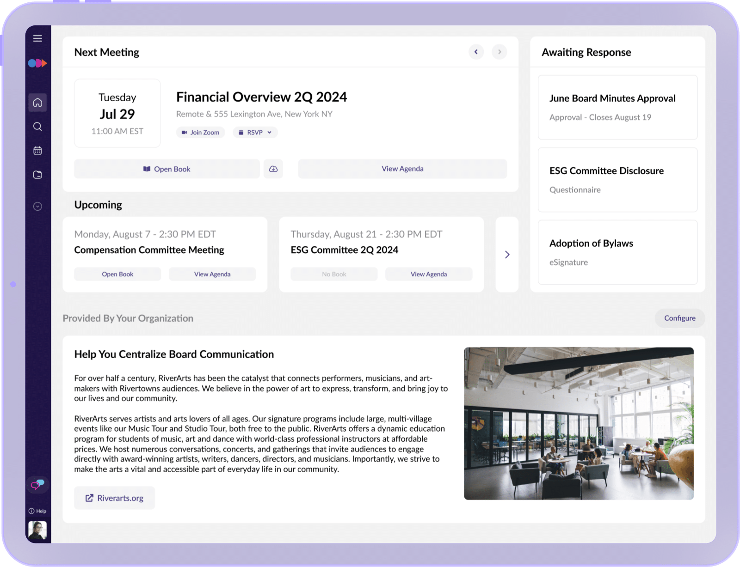740x567 pixels.
Task: Click the user profile avatar
Action: tap(37, 530)
